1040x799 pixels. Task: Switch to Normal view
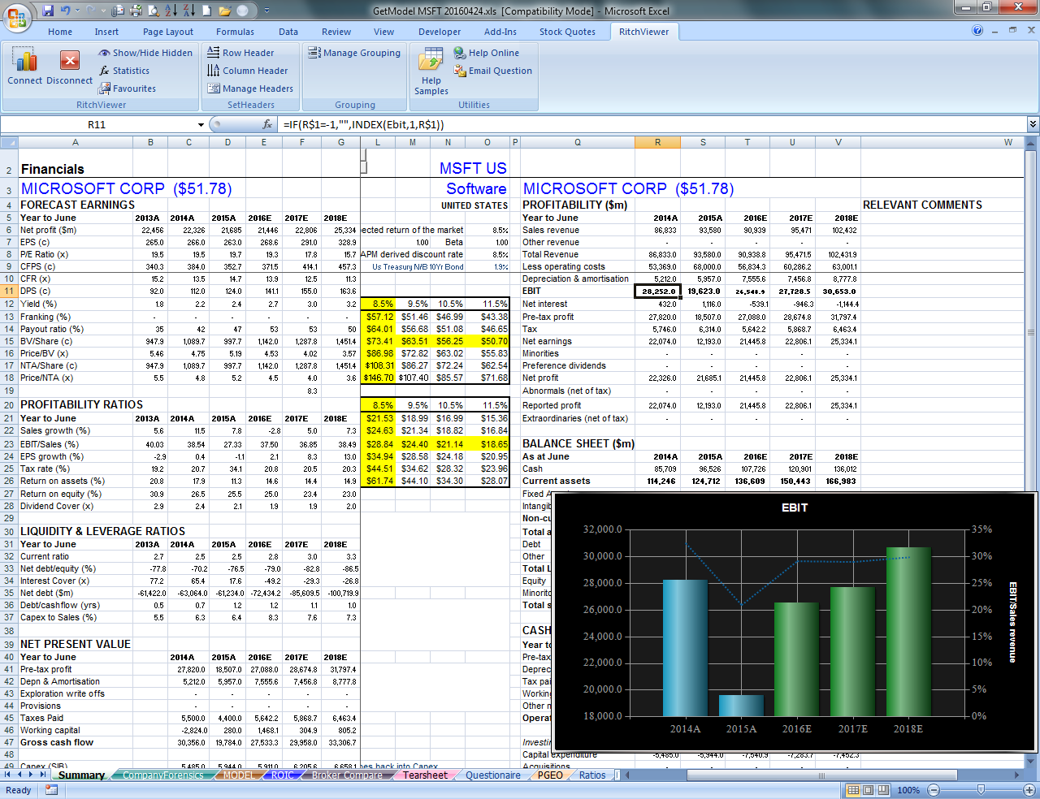point(853,790)
